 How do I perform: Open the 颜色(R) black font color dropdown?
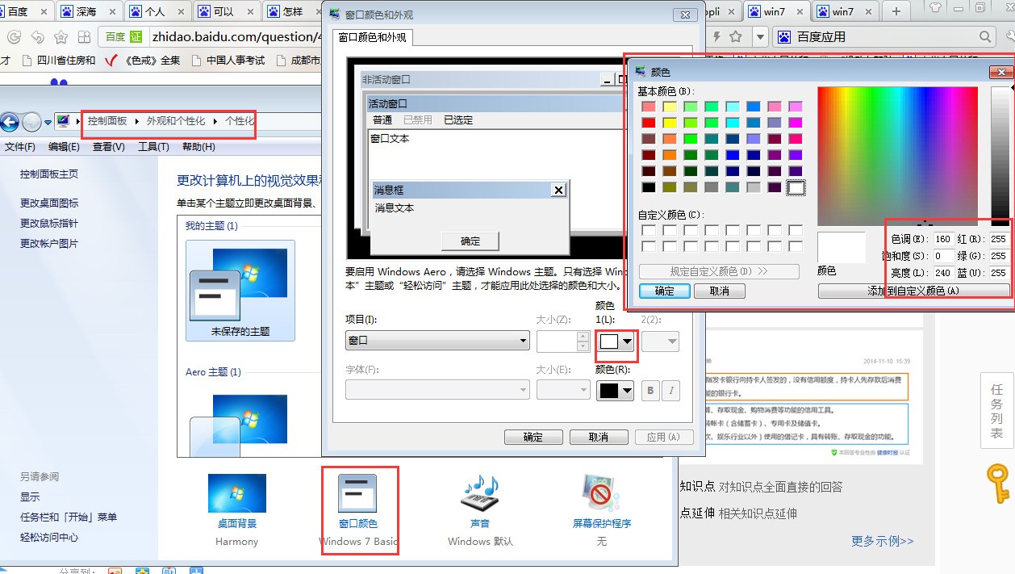[x=615, y=391]
